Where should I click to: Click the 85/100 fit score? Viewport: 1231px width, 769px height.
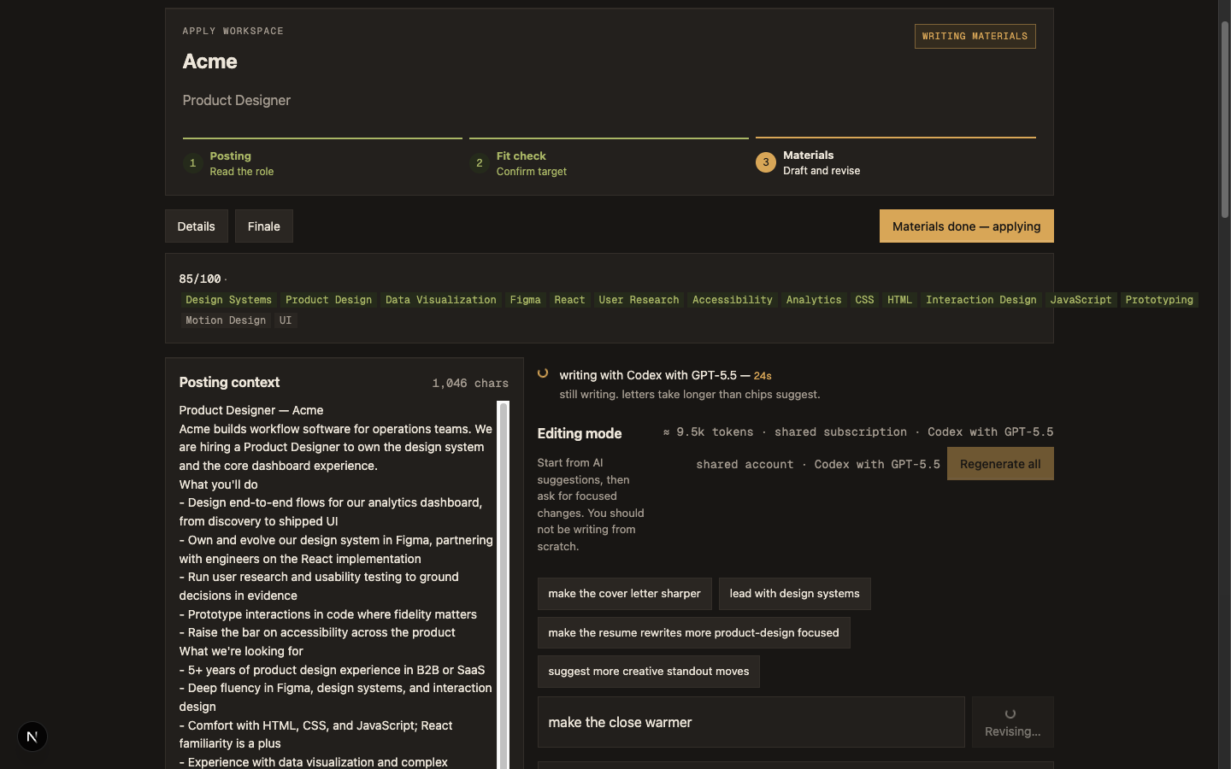pyautogui.click(x=200, y=279)
